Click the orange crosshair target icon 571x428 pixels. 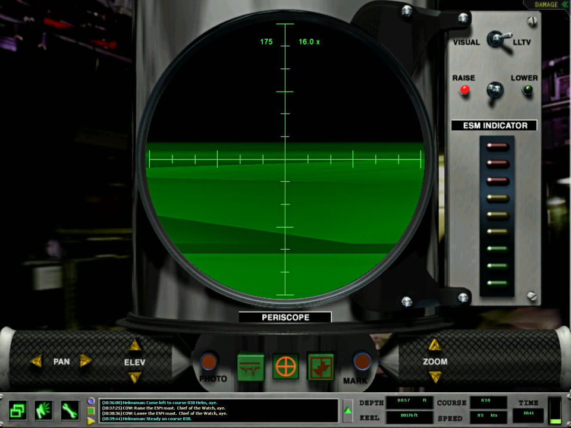coord(285,367)
